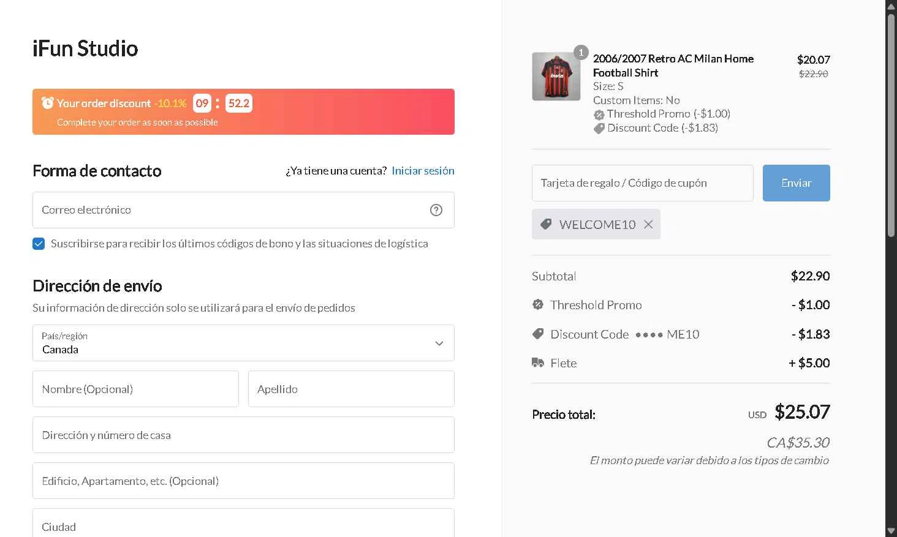Click the strikethrough price $22.90
The height and width of the screenshot is (537, 897).
814,73
